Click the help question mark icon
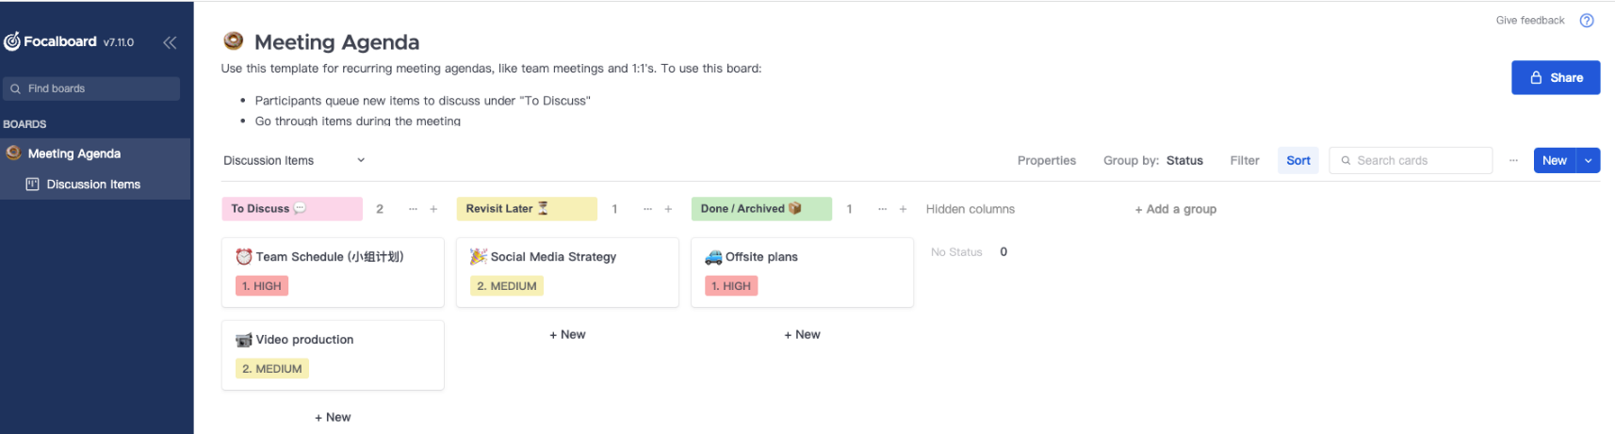Screen dimensions: 1615x434 tap(1587, 21)
